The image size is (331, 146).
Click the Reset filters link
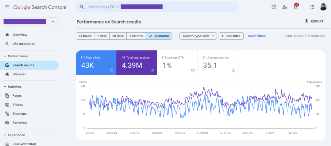[x=257, y=36]
